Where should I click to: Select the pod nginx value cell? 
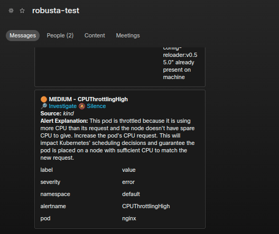pyautogui.click(x=129, y=218)
